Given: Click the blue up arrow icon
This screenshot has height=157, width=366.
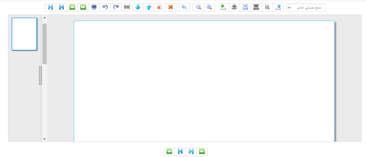Looking at the screenshot, I should point(149,7).
